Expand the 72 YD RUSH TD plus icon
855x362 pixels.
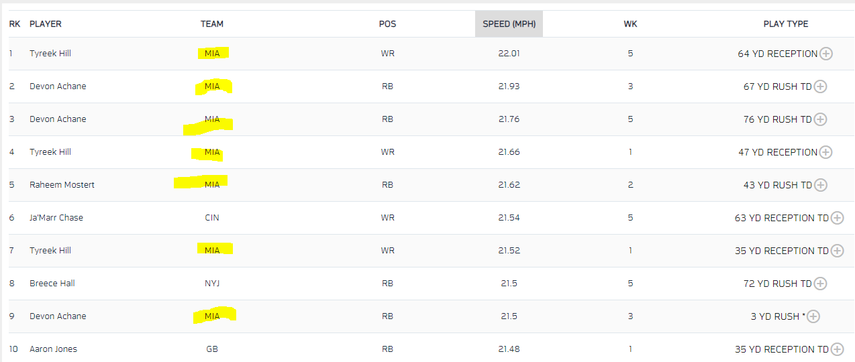(820, 284)
